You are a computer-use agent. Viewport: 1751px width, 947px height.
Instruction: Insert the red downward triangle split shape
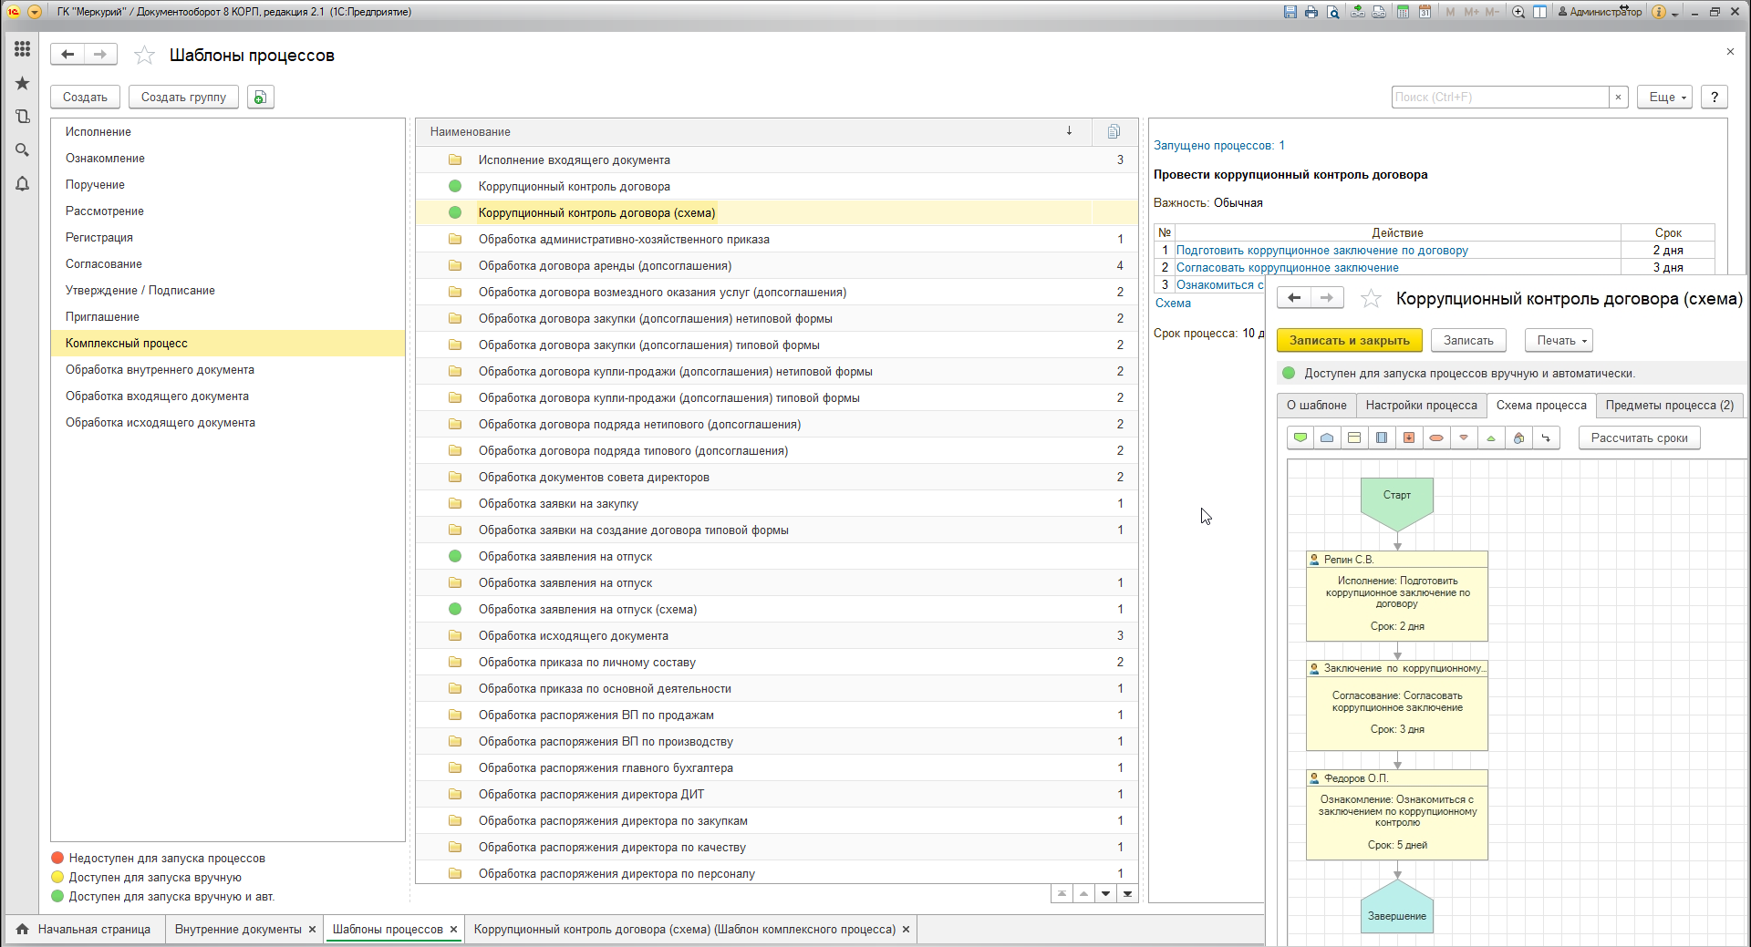click(x=1464, y=438)
